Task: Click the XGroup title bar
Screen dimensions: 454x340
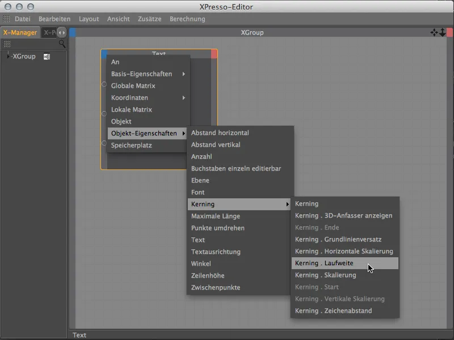Action: click(252, 32)
